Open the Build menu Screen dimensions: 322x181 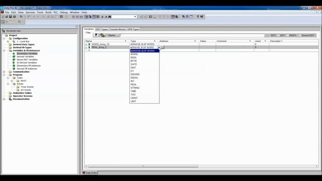tap(48, 12)
